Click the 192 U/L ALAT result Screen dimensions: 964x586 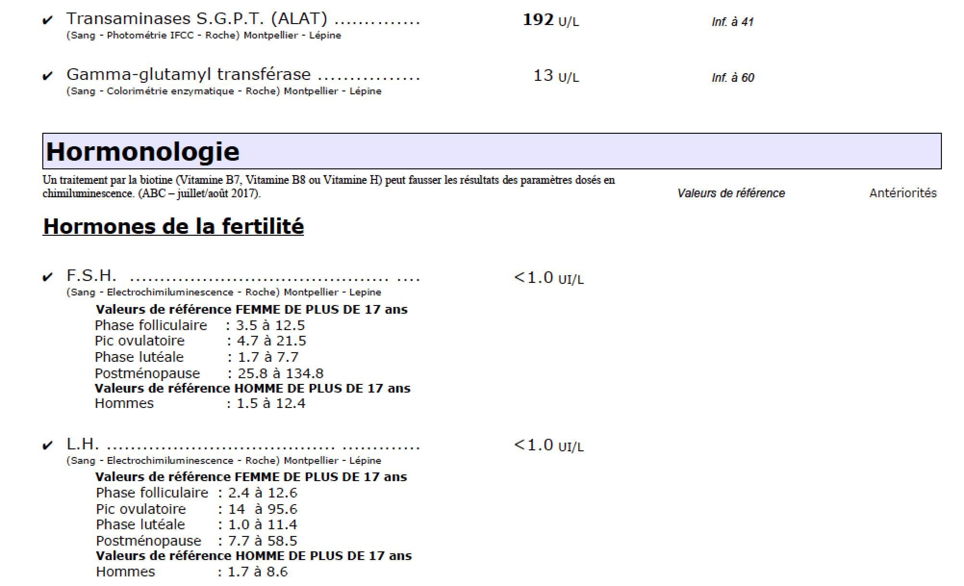pos(550,20)
